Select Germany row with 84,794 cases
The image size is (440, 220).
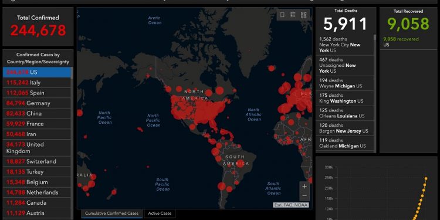coord(37,103)
